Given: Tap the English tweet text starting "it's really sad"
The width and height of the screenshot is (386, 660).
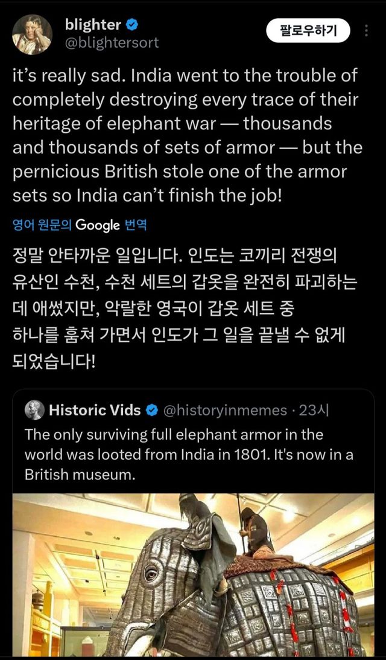Looking at the screenshot, I should 187,135.
